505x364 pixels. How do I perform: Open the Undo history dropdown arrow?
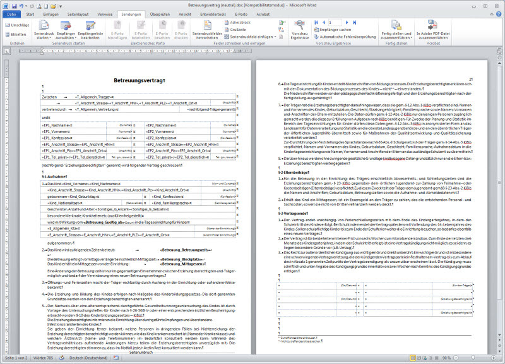26,6
